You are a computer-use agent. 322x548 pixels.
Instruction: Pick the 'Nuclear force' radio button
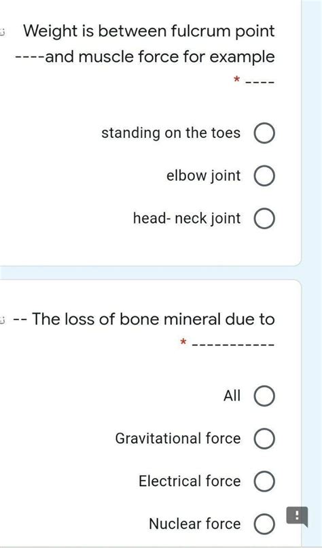[x=264, y=524]
